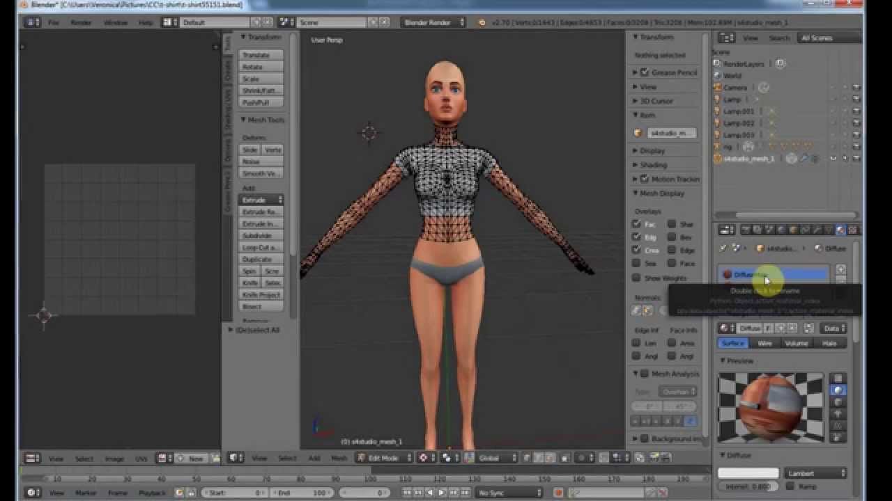Enable the Show Weights checkbox
Image resolution: width=892 pixels, height=501 pixels.
pyautogui.click(x=636, y=278)
